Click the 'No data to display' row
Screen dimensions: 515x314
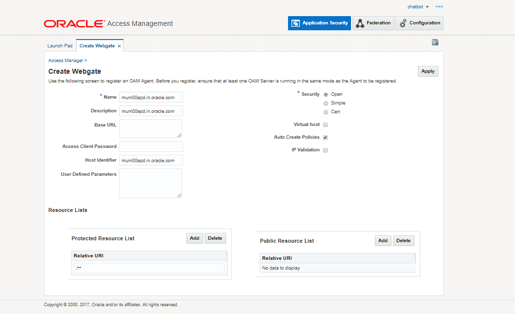pyautogui.click(x=338, y=268)
